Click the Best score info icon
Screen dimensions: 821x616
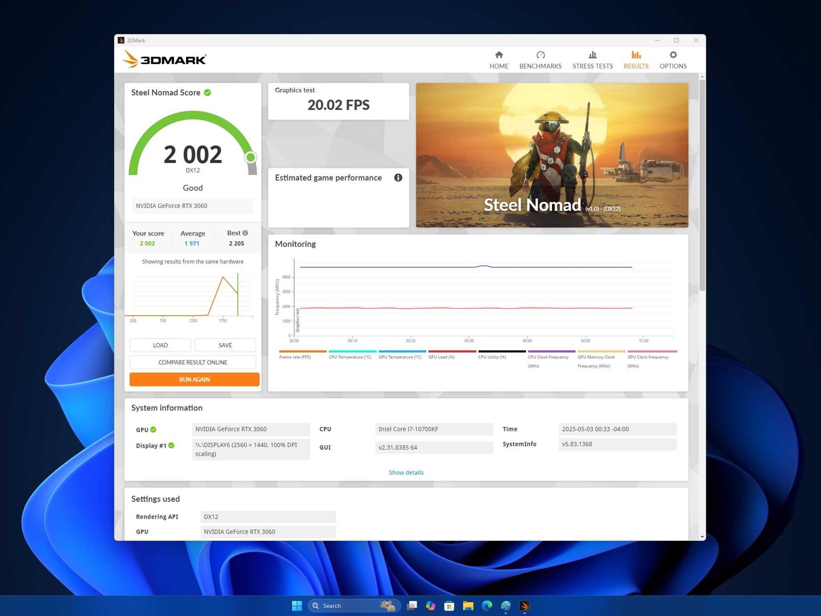pos(245,233)
